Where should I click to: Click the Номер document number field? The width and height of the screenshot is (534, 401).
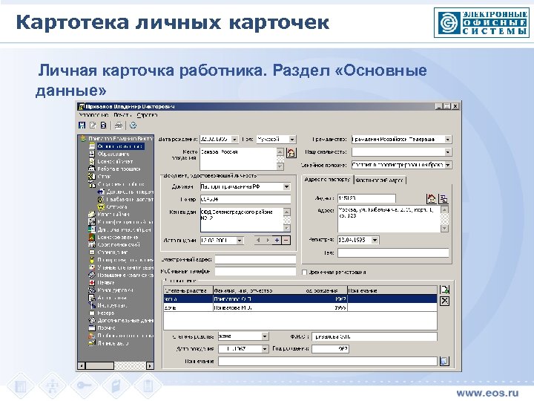[245, 199]
